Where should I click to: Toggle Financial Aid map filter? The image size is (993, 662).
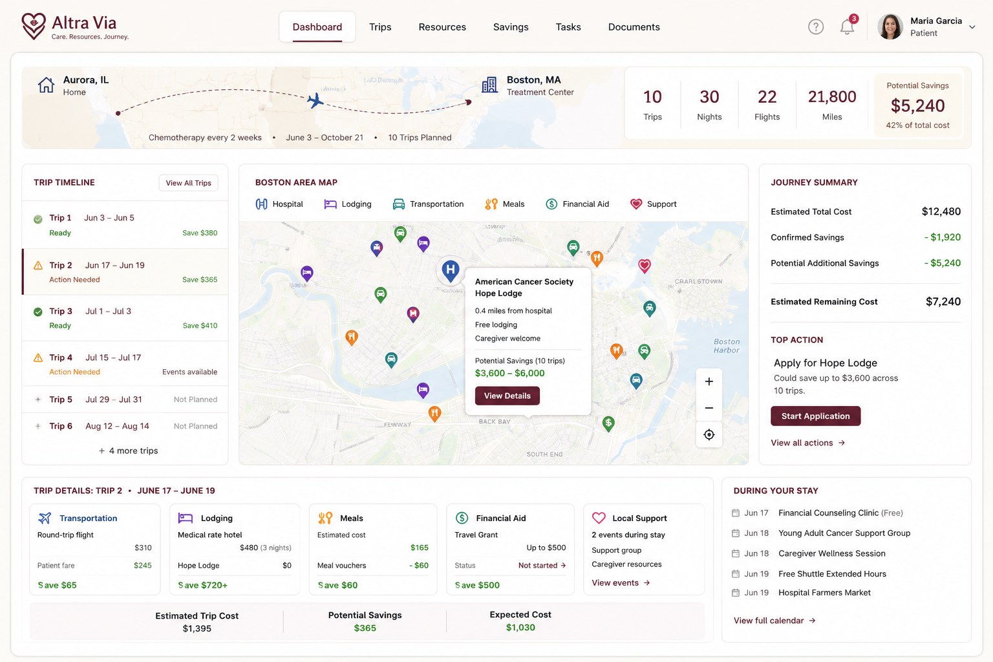(x=577, y=204)
